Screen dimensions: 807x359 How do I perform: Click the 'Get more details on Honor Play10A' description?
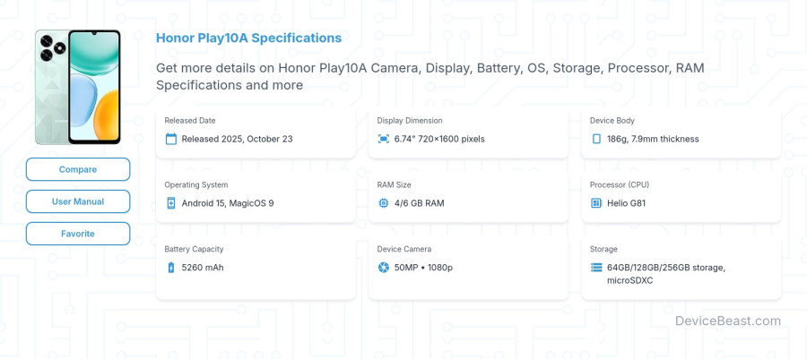click(430, 76)
